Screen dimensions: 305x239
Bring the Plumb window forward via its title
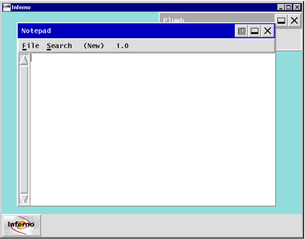tap(174, 20)
